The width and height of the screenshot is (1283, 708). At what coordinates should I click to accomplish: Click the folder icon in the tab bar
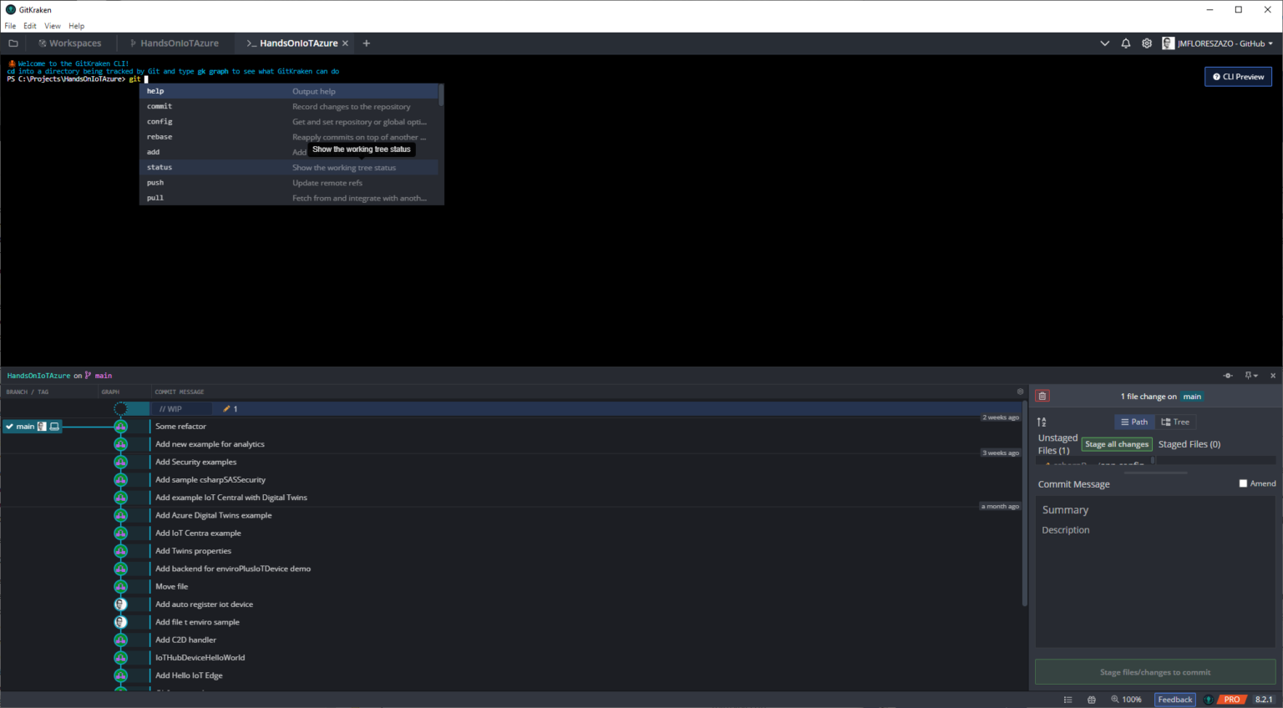coord(13,43)
